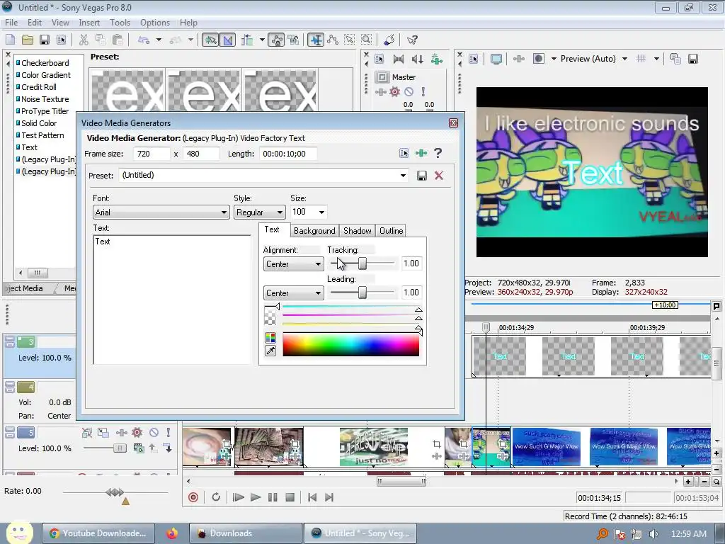Open track 5 track motion icon
725x544 pixels.
pos(103,433)
